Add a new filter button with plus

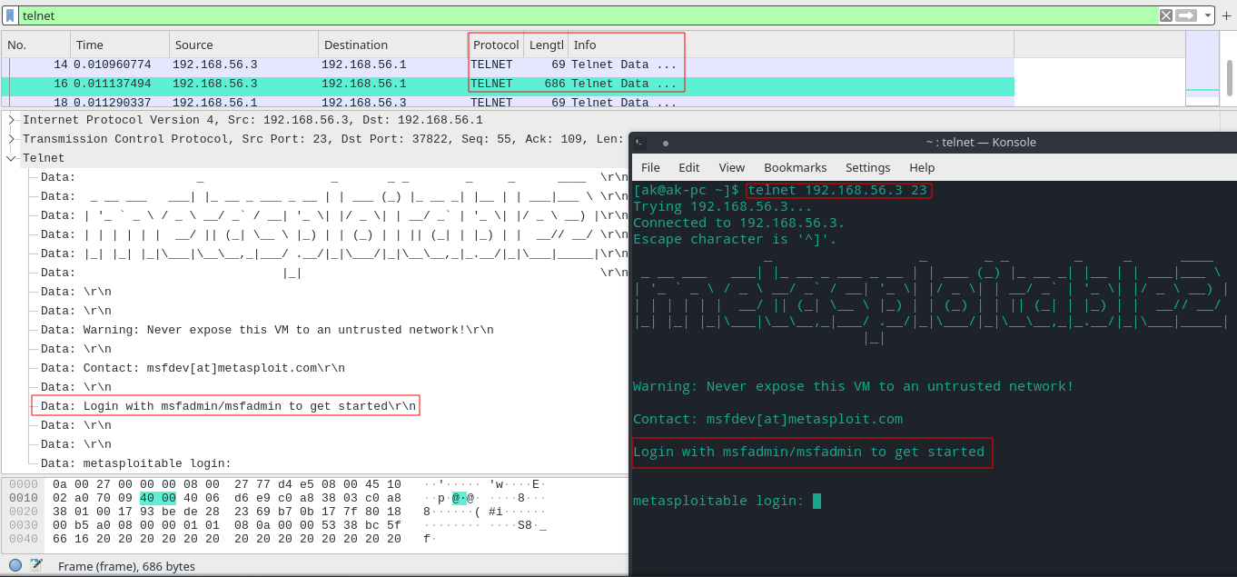point(1226,15)
